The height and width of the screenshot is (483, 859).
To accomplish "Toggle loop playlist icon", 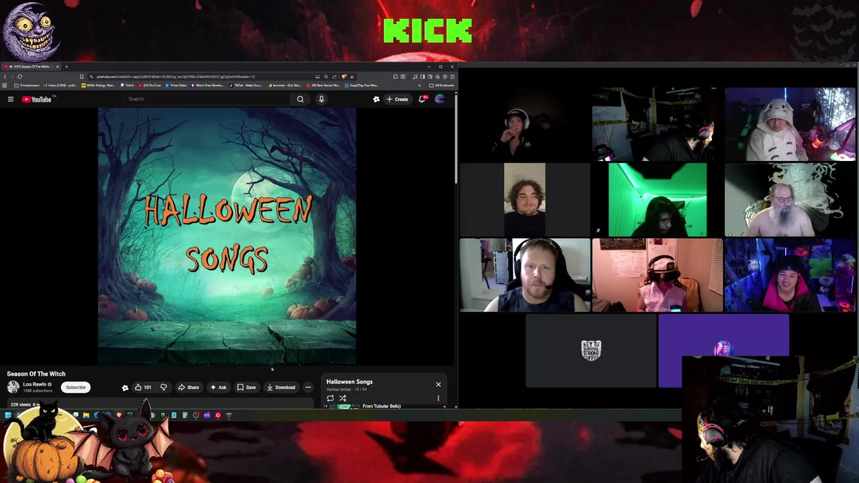I will point(330,398).
